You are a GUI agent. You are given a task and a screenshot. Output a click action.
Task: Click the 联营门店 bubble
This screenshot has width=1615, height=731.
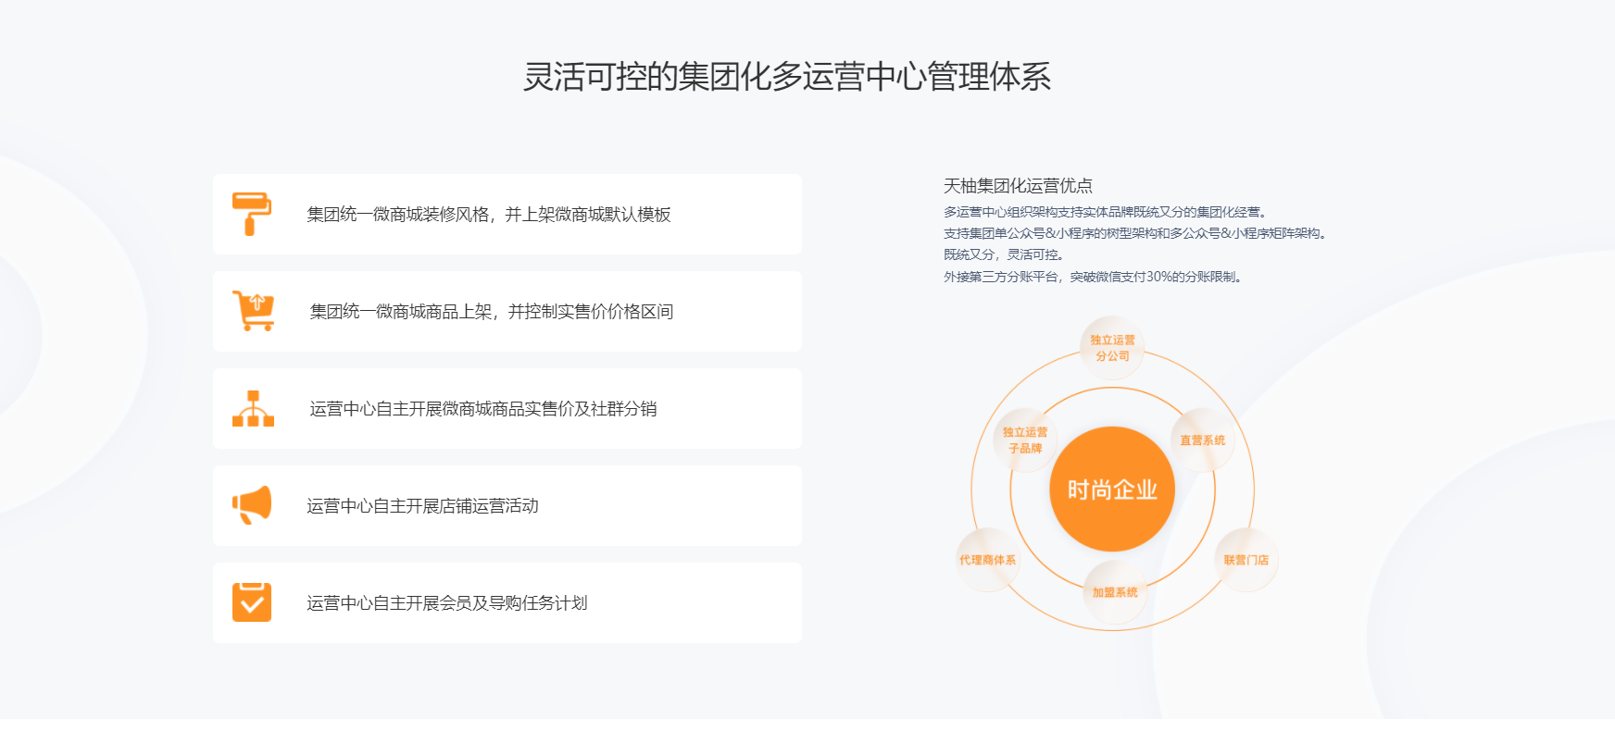click(1246, 560)
